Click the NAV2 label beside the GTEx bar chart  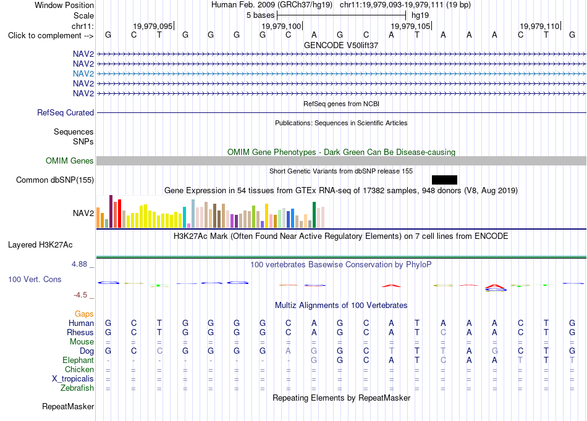pos(83,213)
